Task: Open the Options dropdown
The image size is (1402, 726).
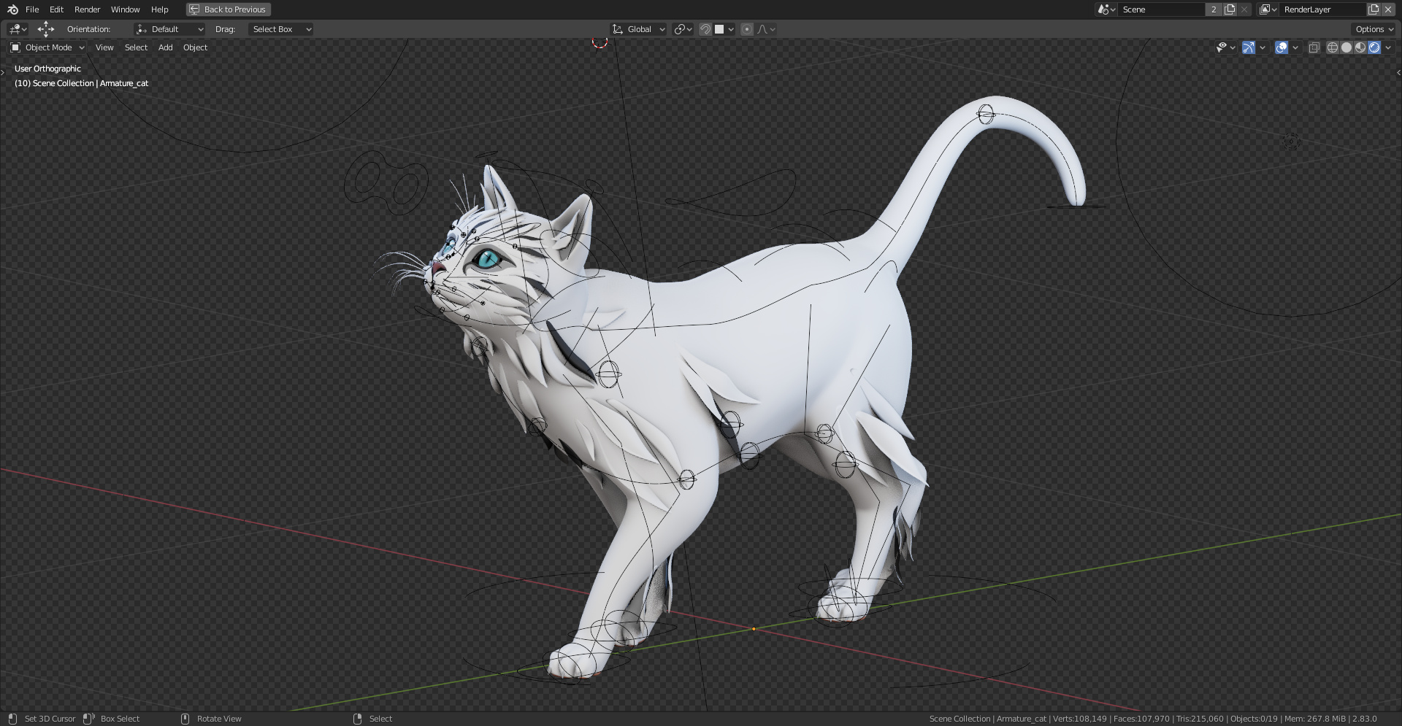Action: (1374, 29)
